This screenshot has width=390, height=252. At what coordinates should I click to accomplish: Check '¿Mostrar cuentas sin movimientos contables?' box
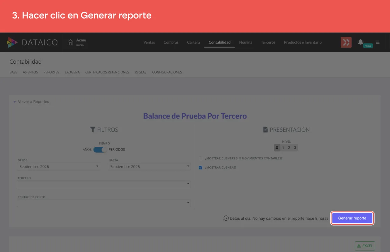[x=200, y=158]
